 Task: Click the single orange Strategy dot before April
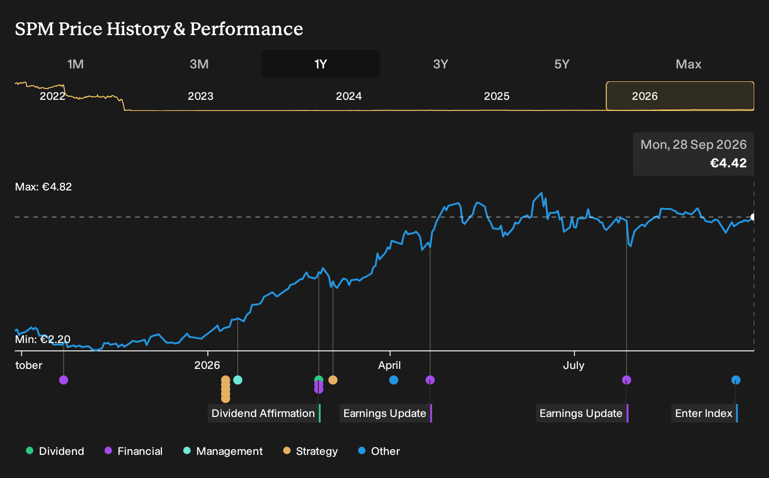[333, 380]
